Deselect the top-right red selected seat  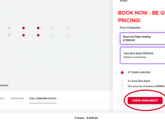click(38, 28)
